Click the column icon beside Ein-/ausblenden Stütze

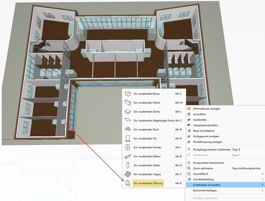[x=128, y=165]
